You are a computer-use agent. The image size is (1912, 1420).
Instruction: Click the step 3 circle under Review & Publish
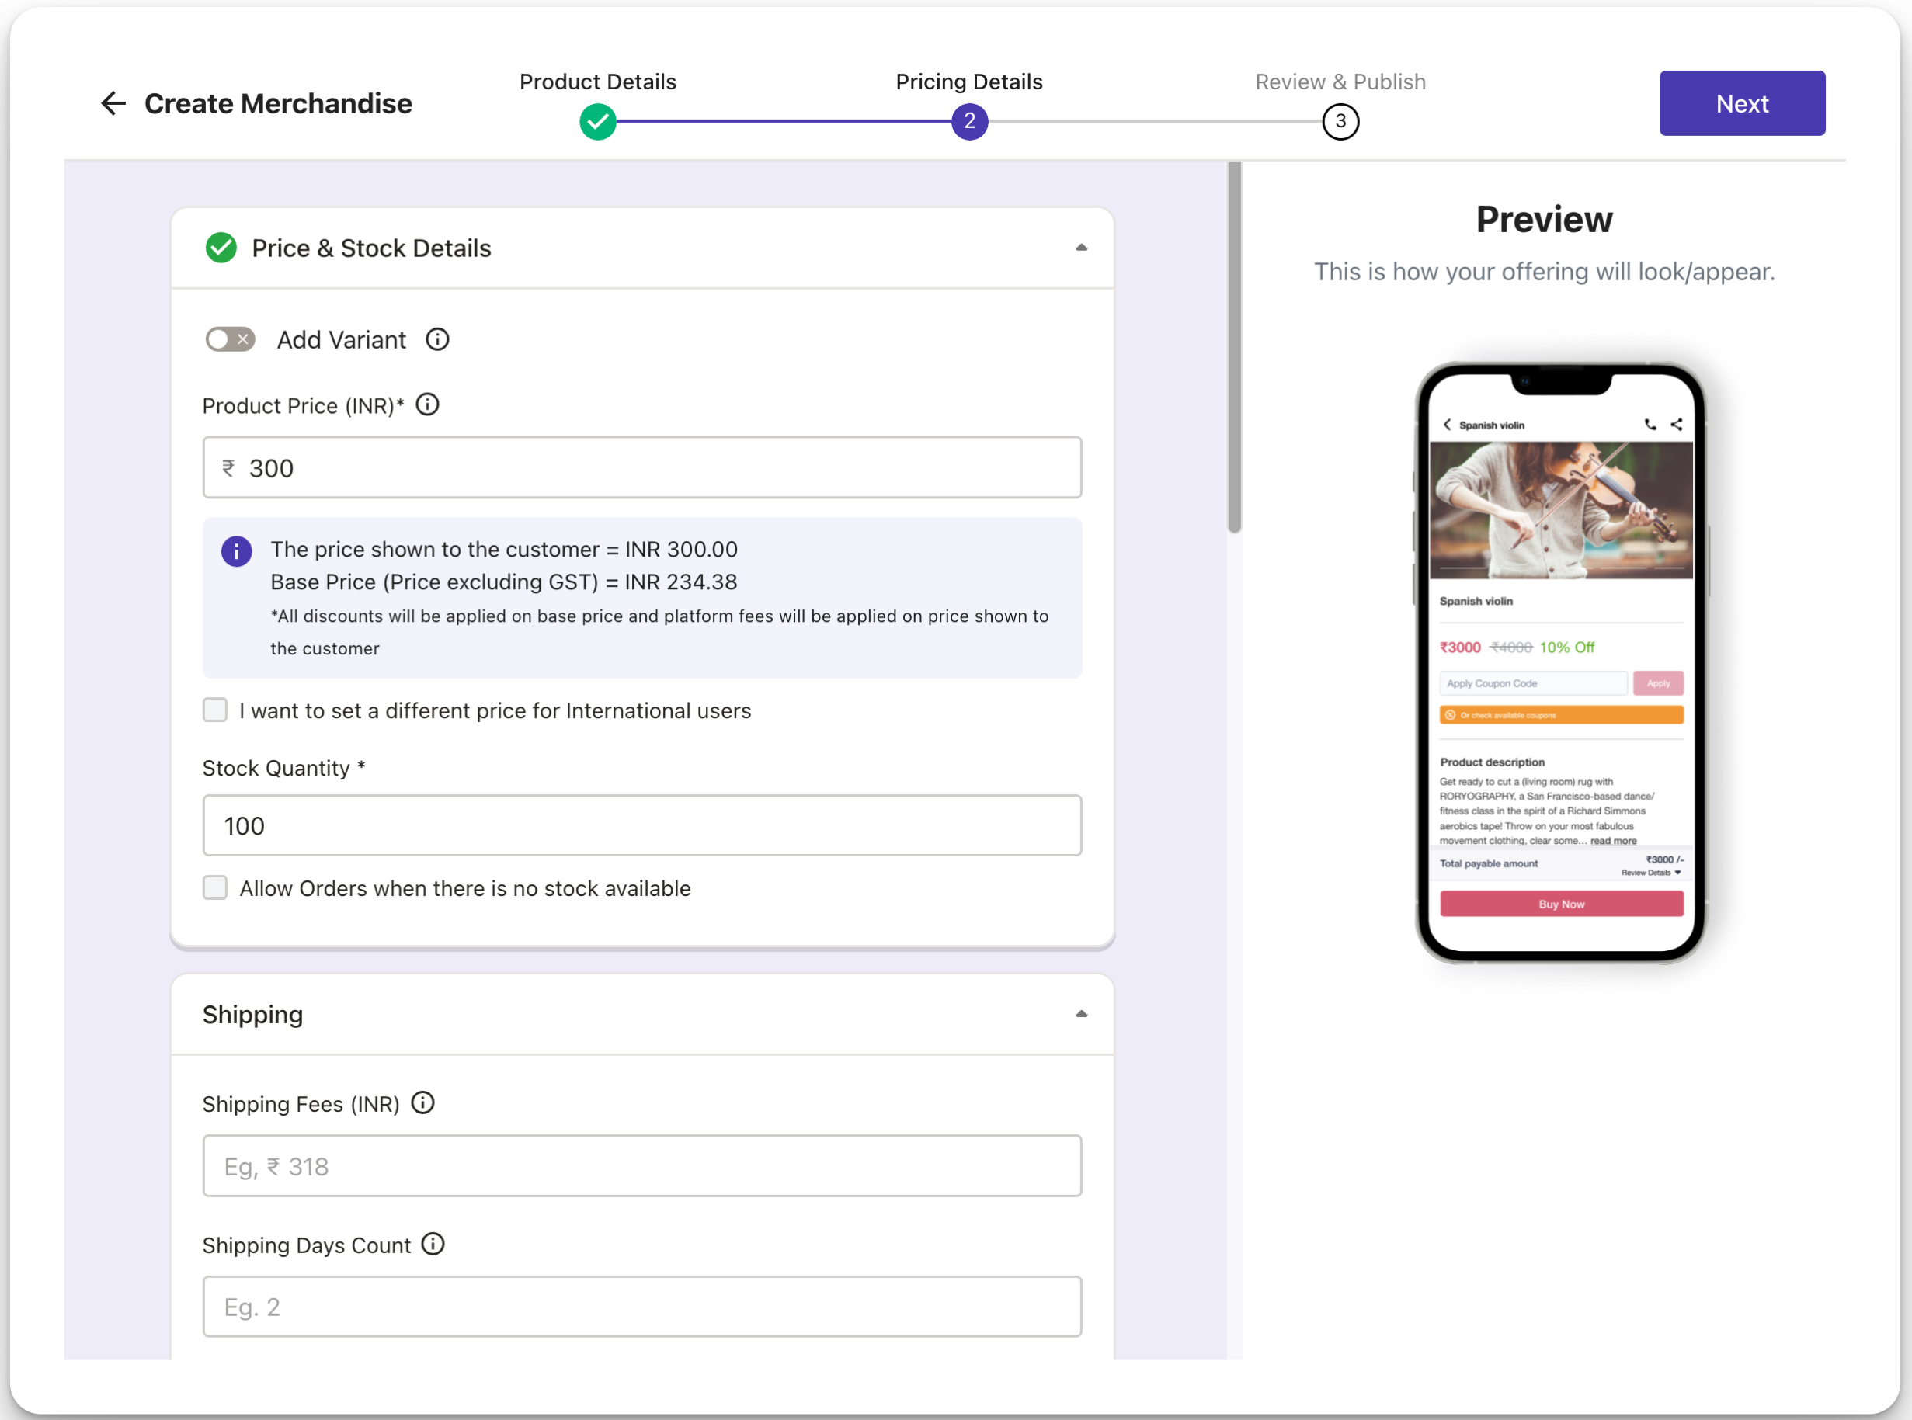point(1340,121)
